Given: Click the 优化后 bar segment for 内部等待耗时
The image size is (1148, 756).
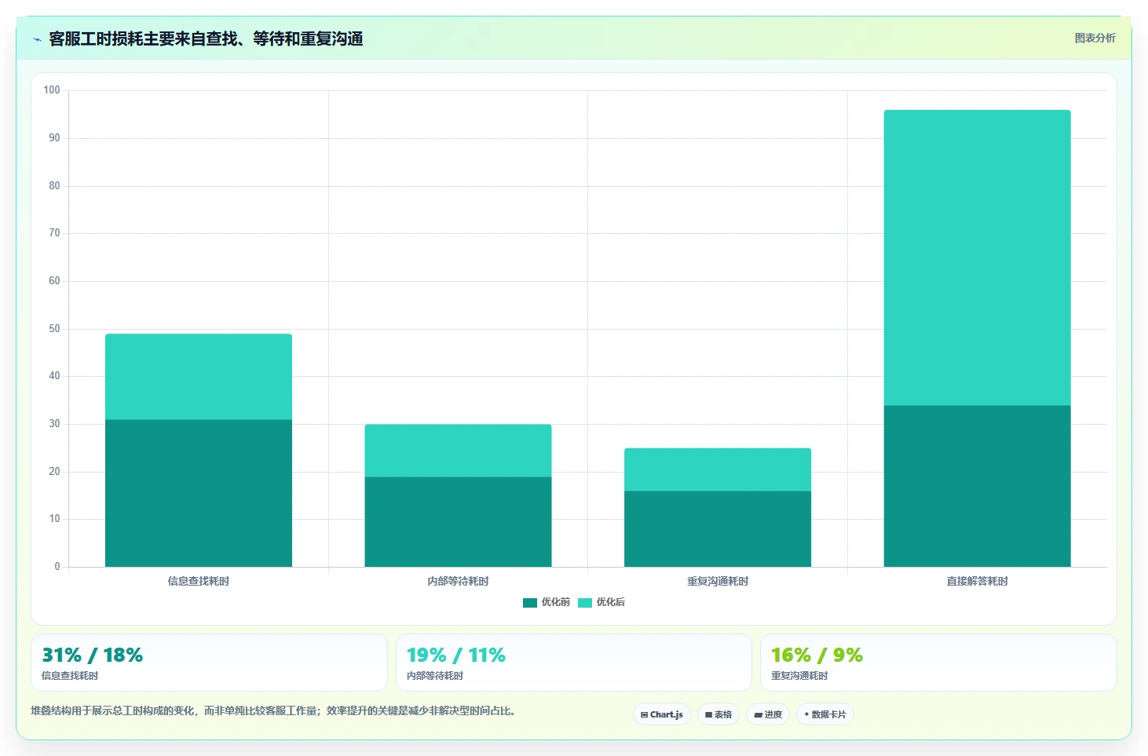Looking at the screenshot, I should 458,451.
